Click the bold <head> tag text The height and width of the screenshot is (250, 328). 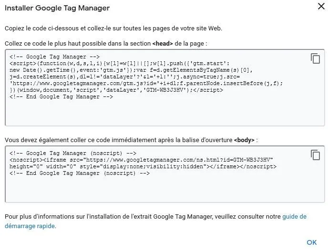point(163,44)
